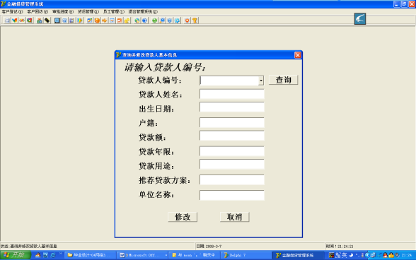Click the black tag toolbar icon

47,20
